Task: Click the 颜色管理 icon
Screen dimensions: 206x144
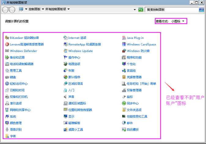Action: (x=7, y=123)
